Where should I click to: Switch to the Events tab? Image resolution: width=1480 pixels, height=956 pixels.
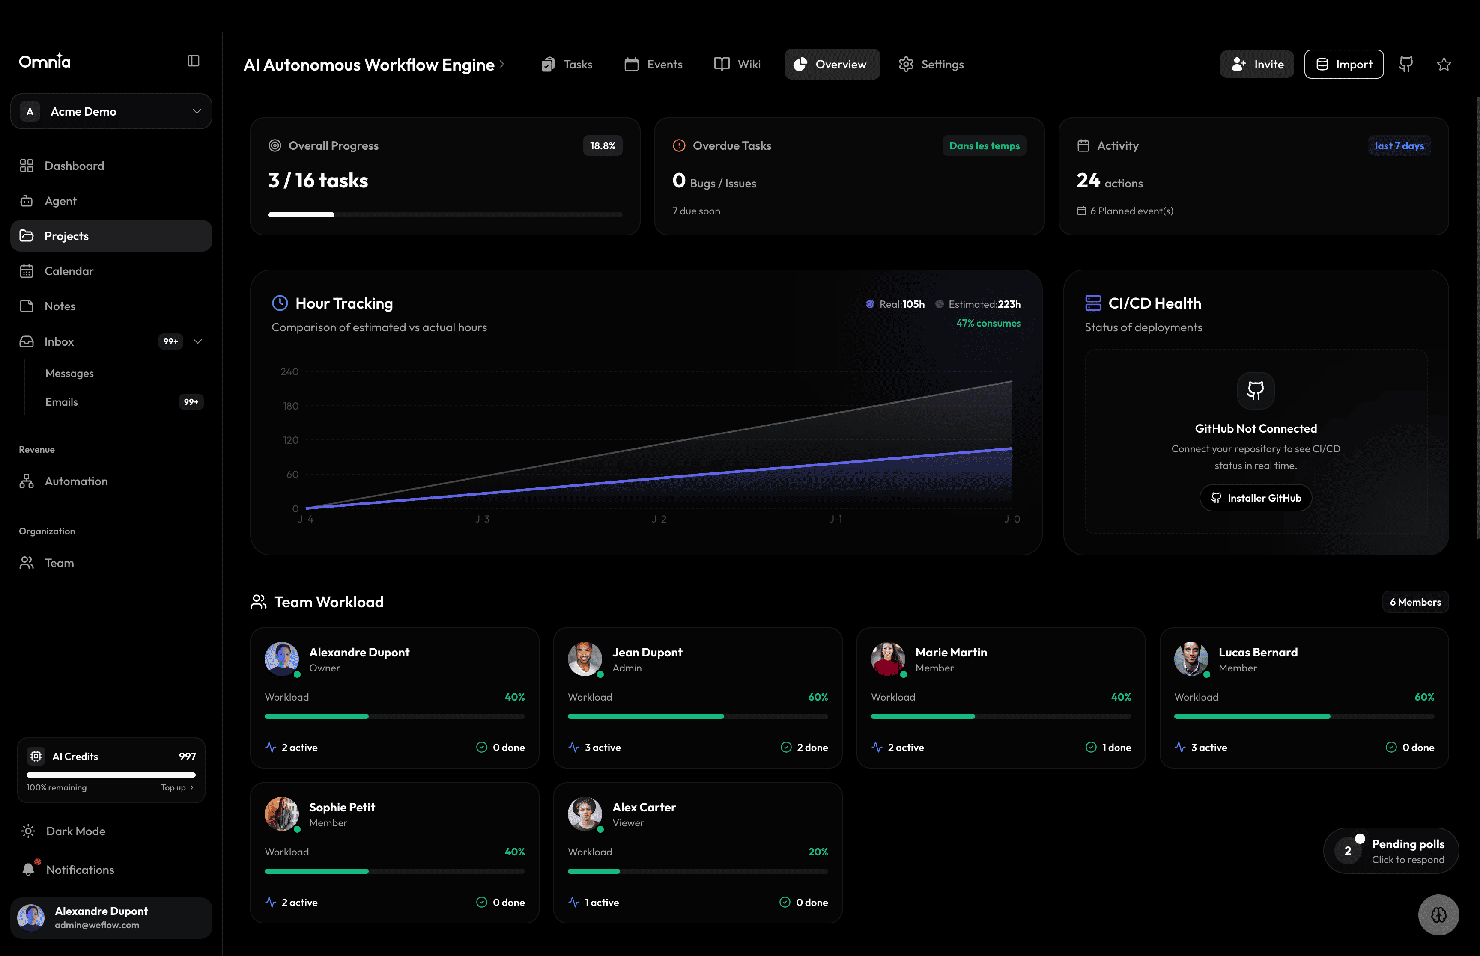tap(653, 64)
